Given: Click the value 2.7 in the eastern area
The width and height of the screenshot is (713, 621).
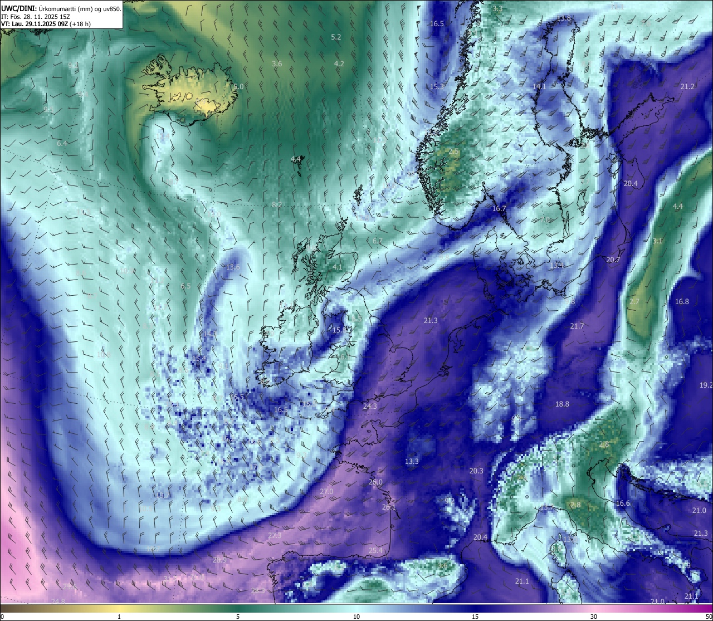Looking at the screenshot, I should click(634, 301).
